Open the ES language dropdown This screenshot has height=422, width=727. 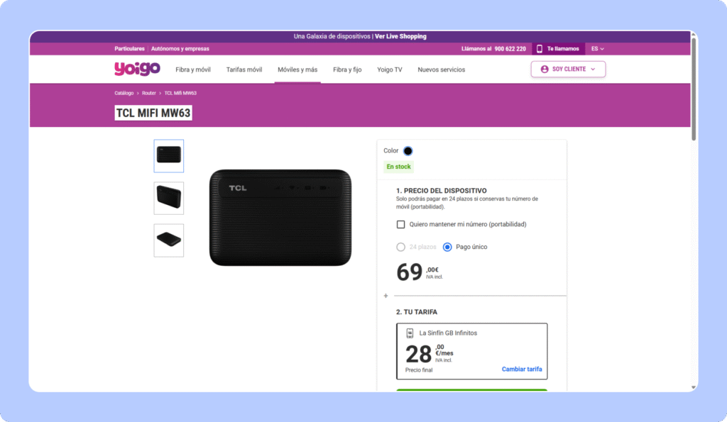pyautogui.click(x=598, y=49)
